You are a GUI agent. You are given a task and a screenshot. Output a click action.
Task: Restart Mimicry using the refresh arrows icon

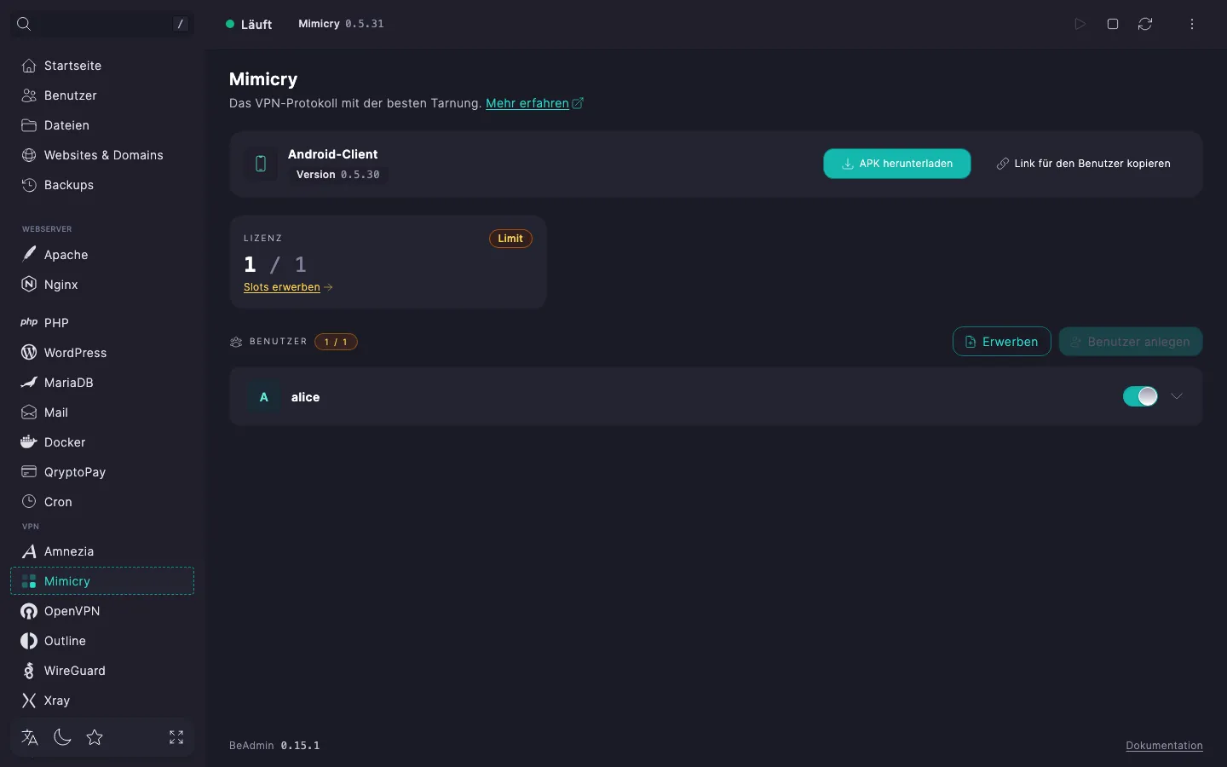pyautogui.click(x=1145, y=24)
